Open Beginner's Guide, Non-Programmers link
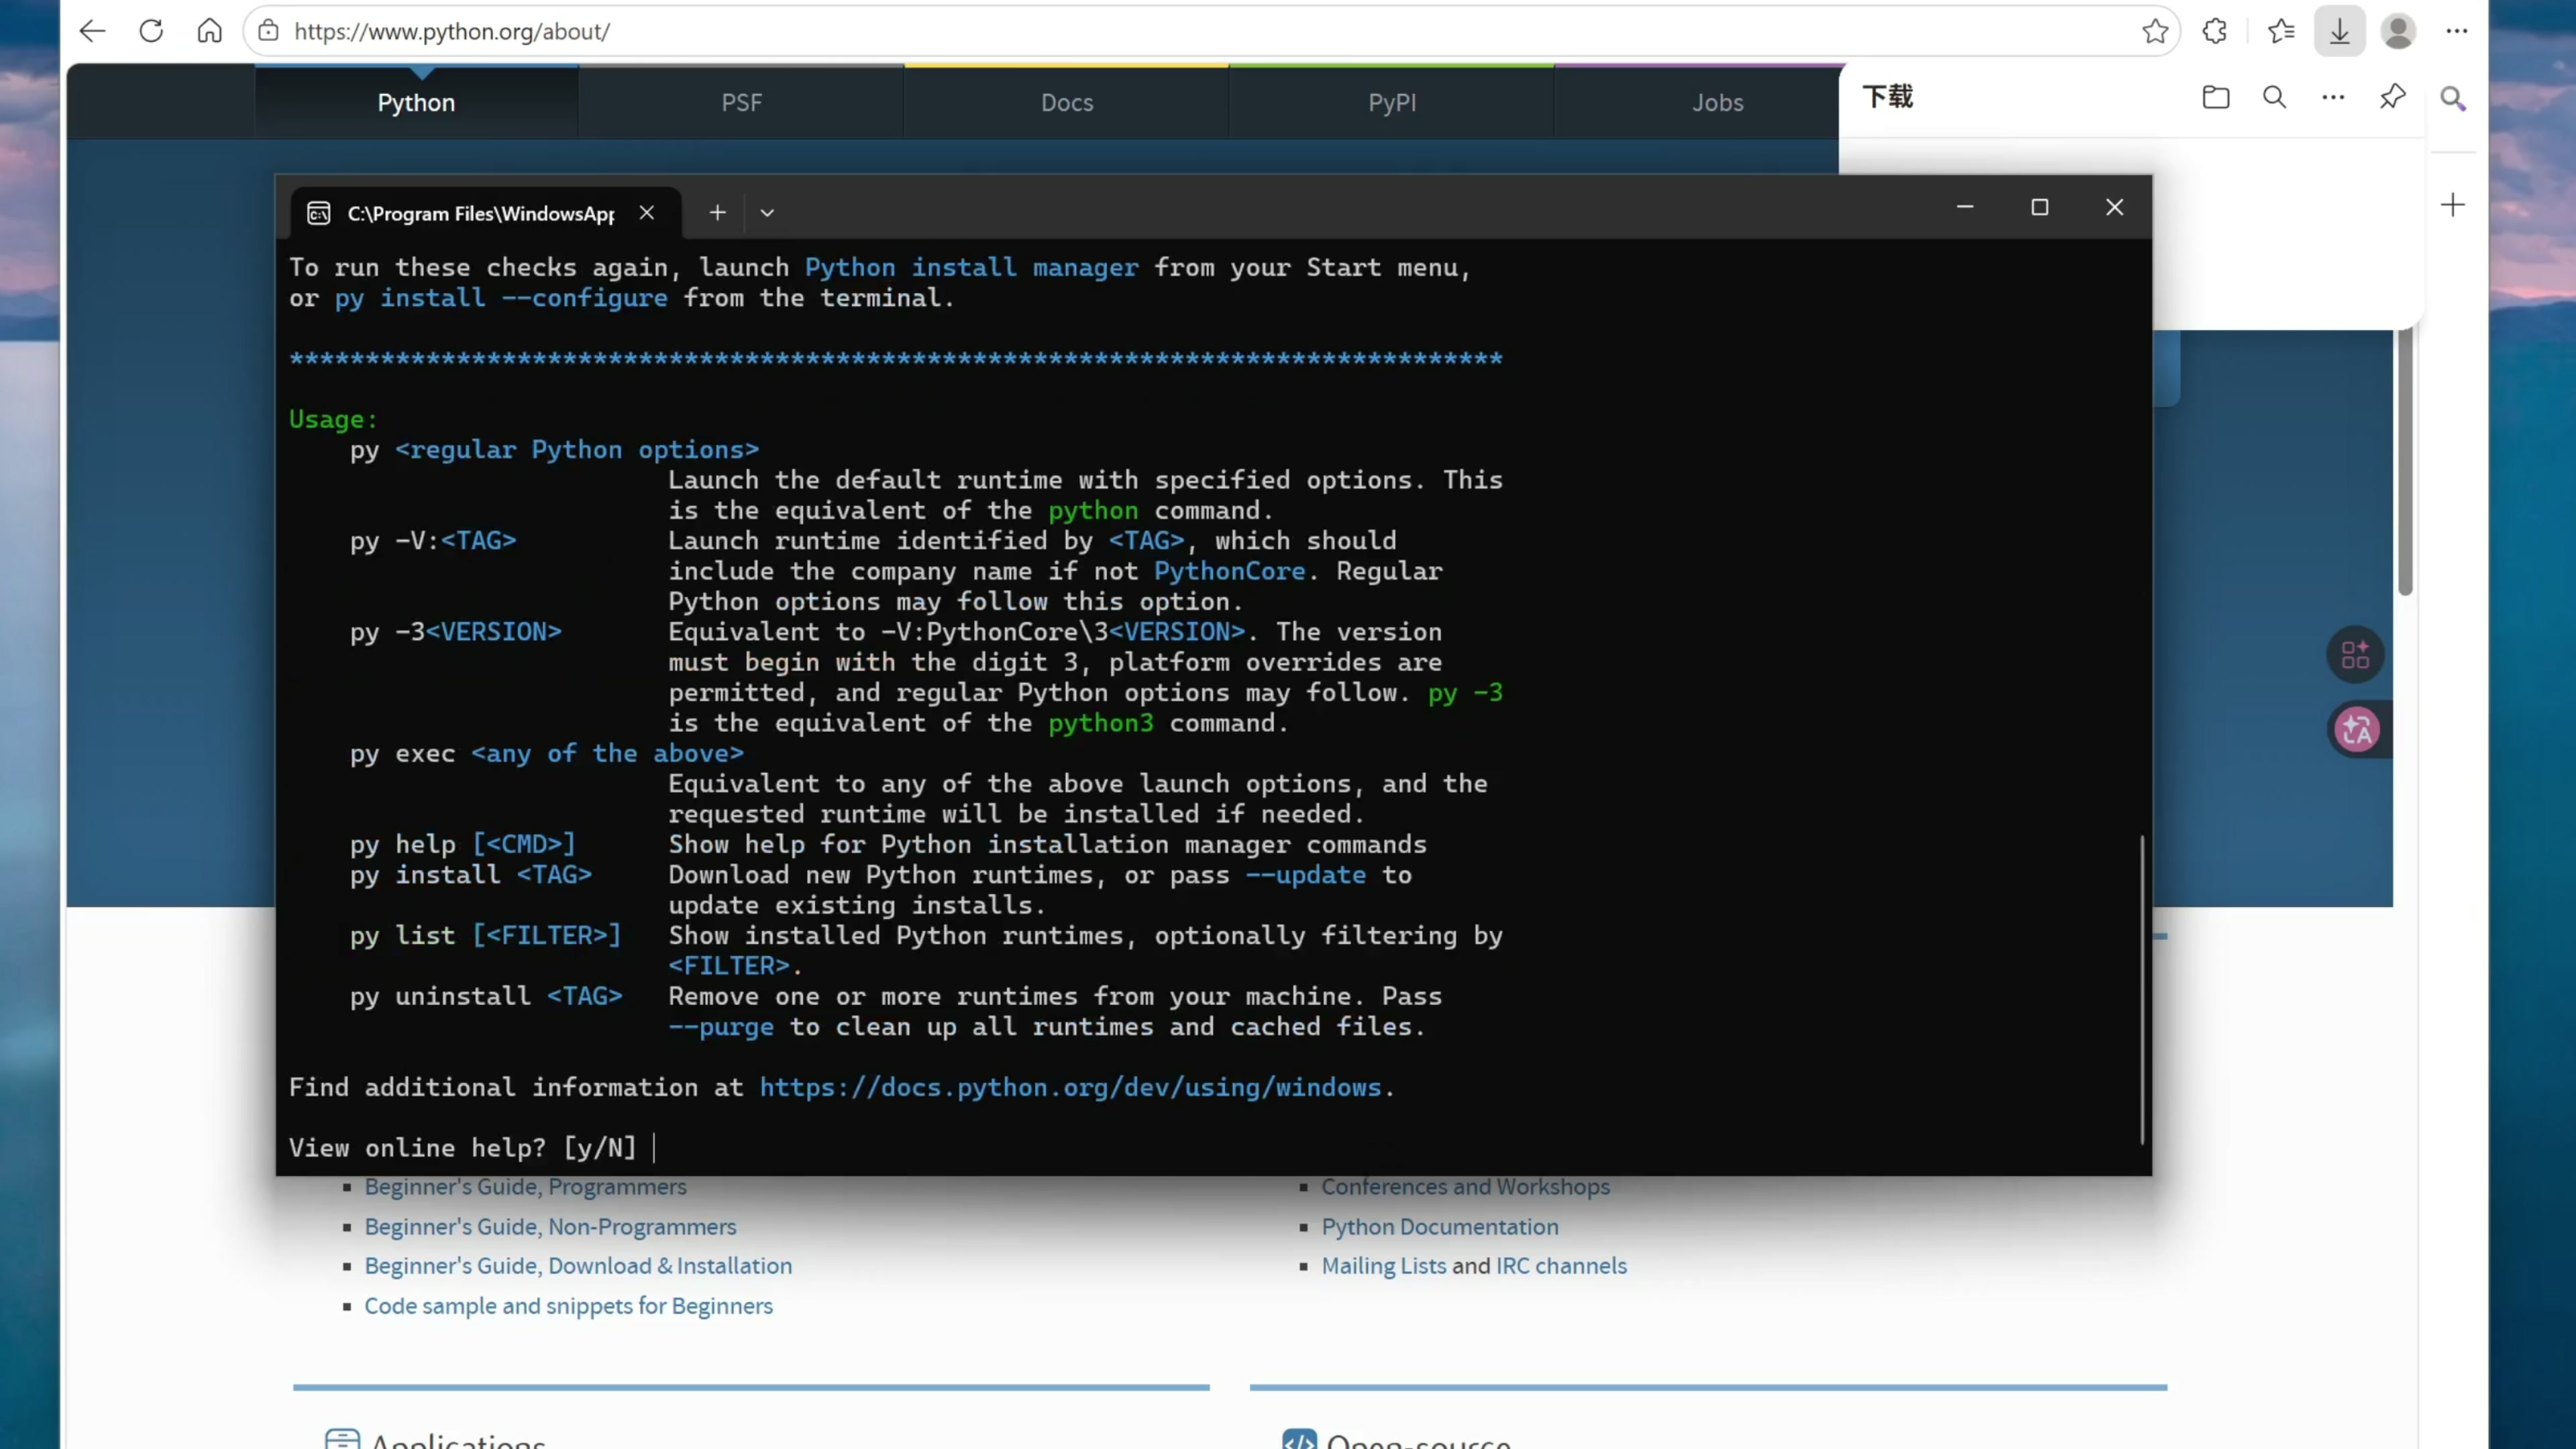 pyautogui.click(x=550, y=1226)
